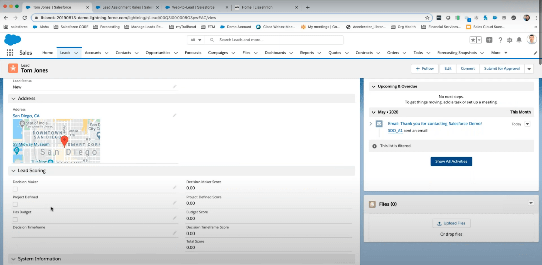The height and width of the screenshot is (265, 542).
Task: Click the Salesforce cloud logo
Action: click(13, 40)
